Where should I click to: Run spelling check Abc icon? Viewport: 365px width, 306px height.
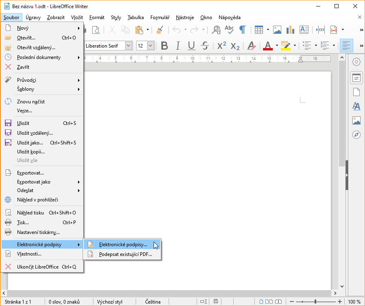pyautogui.click(x=229, y=30)
